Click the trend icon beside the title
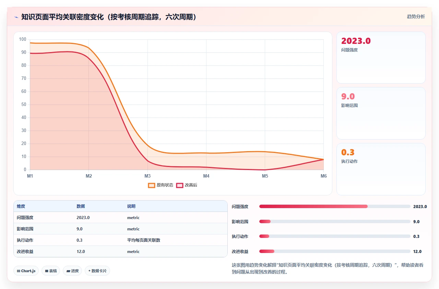The image size is (439, 289). click(16, 17)
